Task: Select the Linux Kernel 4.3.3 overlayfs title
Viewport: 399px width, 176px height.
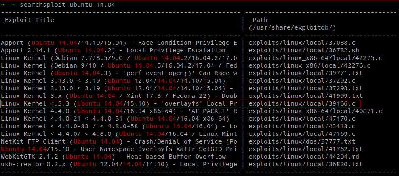Action: coord(119,103)
